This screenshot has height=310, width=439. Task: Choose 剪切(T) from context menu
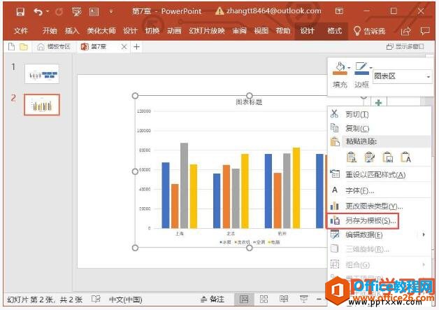[357, 114]
